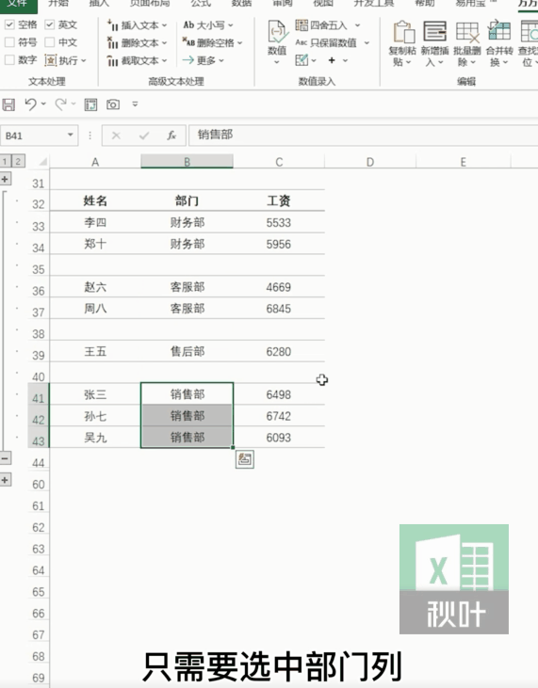
Task: Open the 四舍五入 dropdown arrow
Action: coord(357,25)
